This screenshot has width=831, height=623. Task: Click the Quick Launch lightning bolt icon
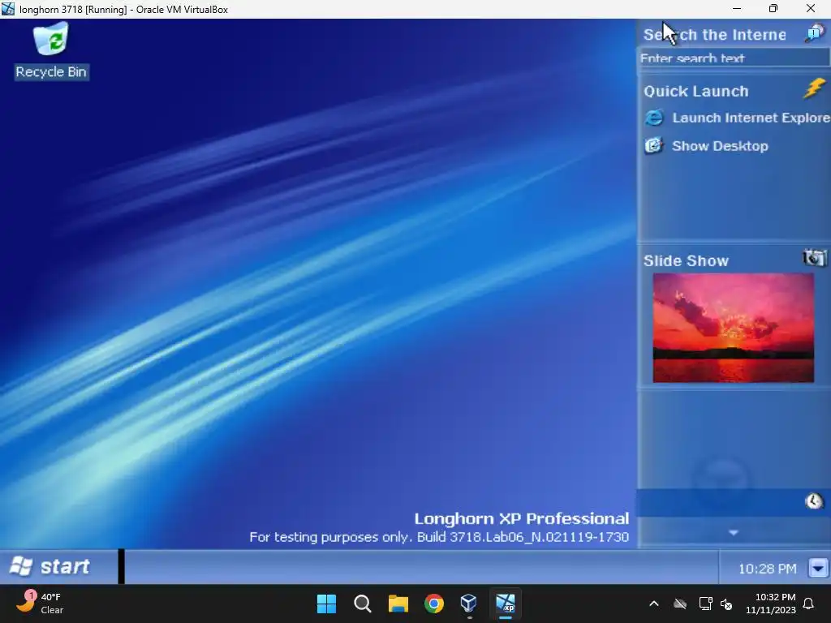point(815,88)
